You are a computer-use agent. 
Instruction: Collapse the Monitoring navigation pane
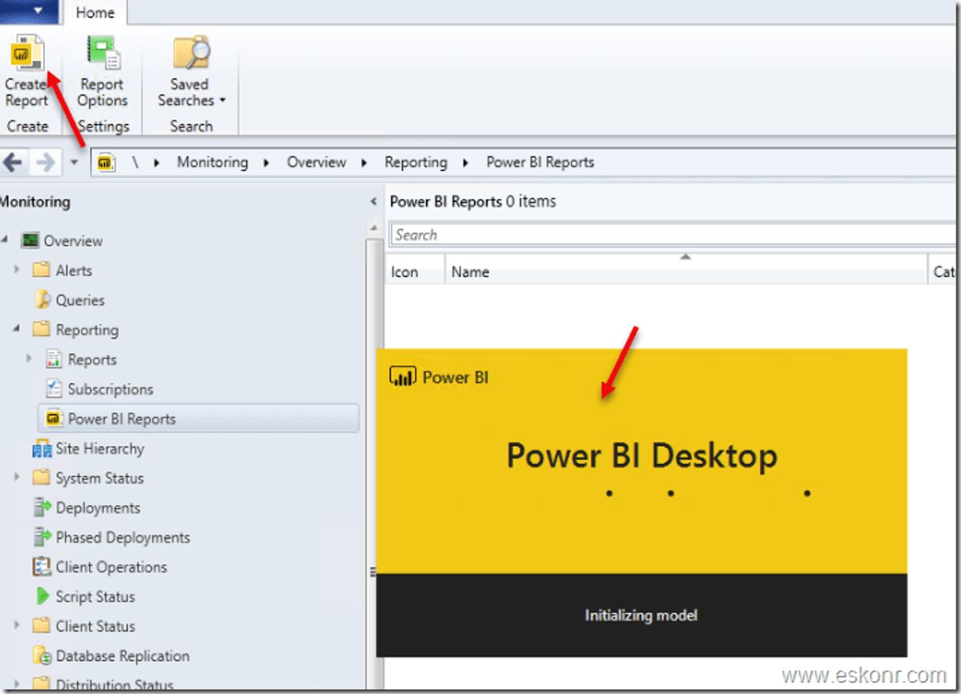372,202
